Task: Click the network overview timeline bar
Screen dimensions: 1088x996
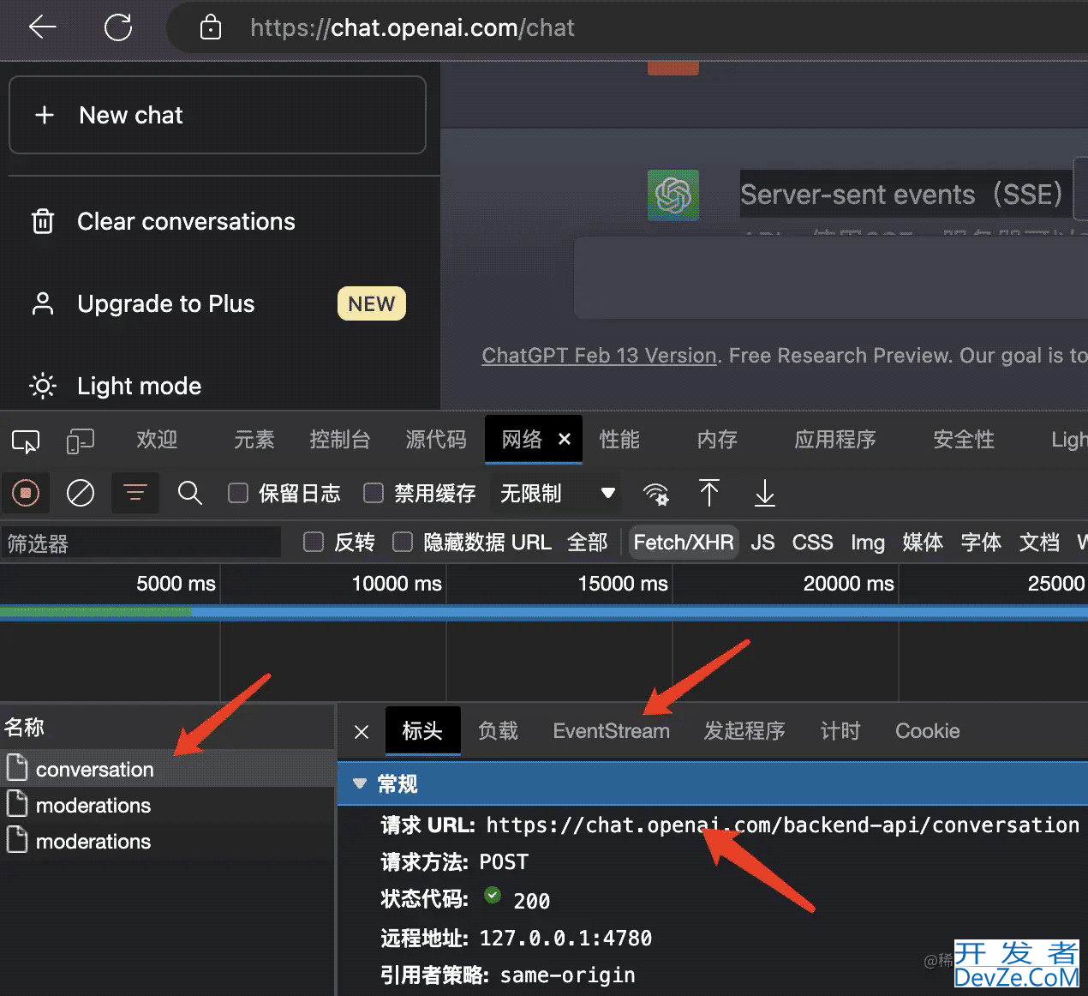Action: 544,612
